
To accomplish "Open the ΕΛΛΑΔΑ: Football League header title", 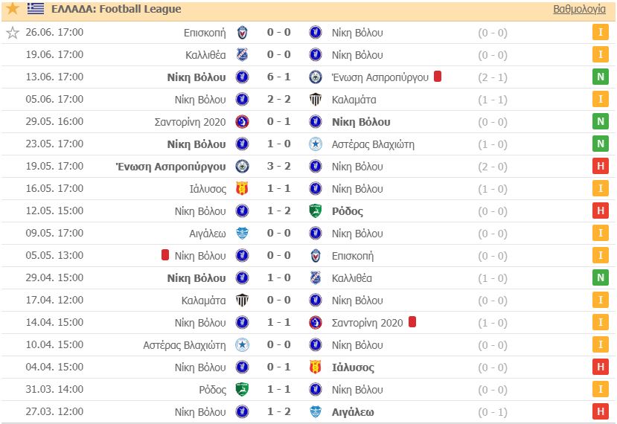I will (116, 9).
